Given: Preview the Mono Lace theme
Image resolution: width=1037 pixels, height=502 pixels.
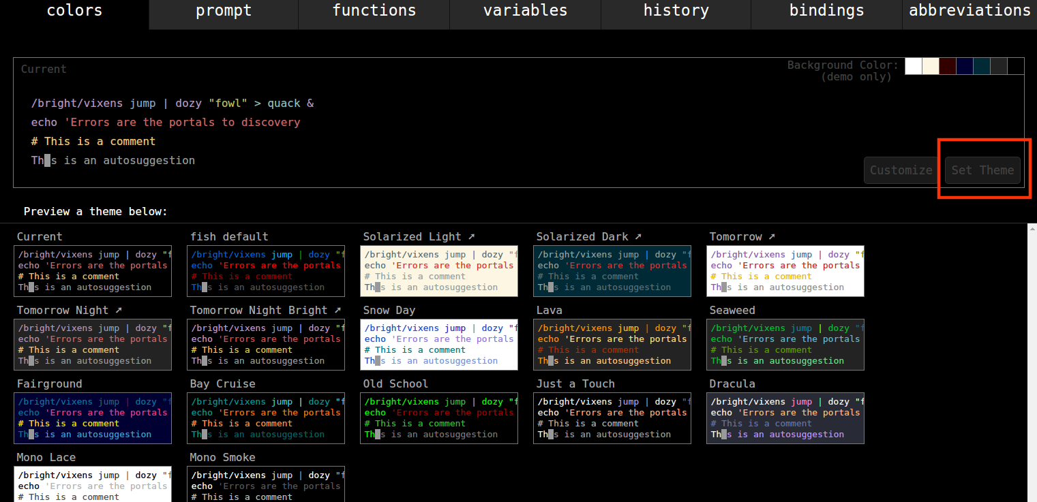Looking at the screenshot, I should (93, 484).
